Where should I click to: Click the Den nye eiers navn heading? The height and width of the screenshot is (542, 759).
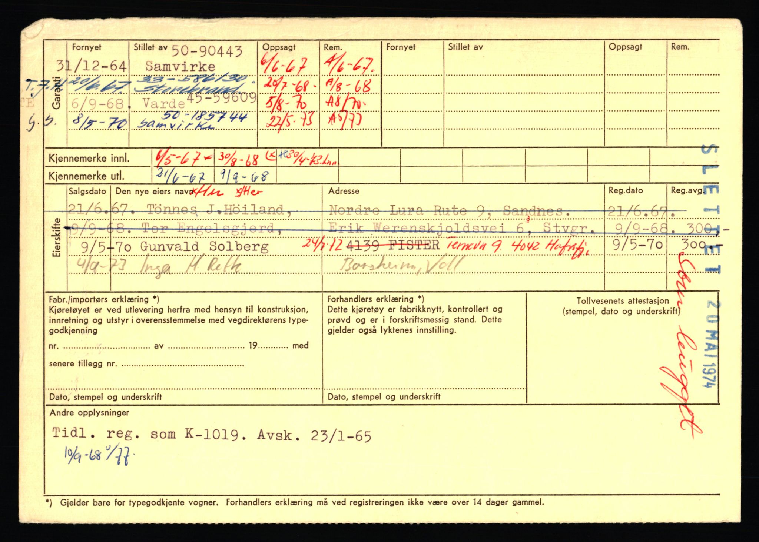tap(154, 192)
